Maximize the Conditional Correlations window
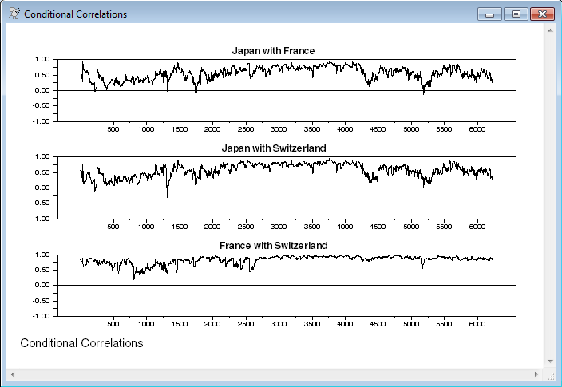562x387 pixels. (516, 14)
